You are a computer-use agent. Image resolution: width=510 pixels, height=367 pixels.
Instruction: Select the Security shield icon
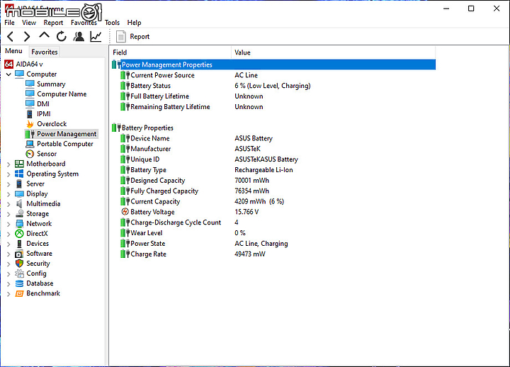tap(20, 264)
